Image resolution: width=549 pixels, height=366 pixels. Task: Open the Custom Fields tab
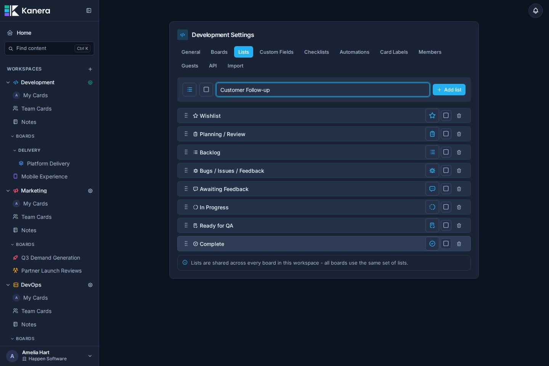tap(276, 52)
